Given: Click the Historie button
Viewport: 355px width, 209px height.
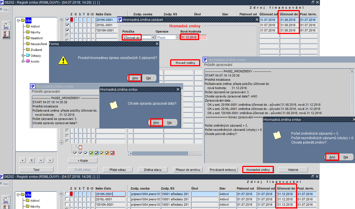Looking at the screenshot, I should [293, 169].
